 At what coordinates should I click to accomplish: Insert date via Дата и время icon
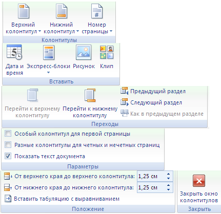tap(14, 52)
